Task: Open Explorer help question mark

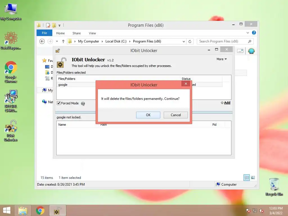Action: (254, 33)
